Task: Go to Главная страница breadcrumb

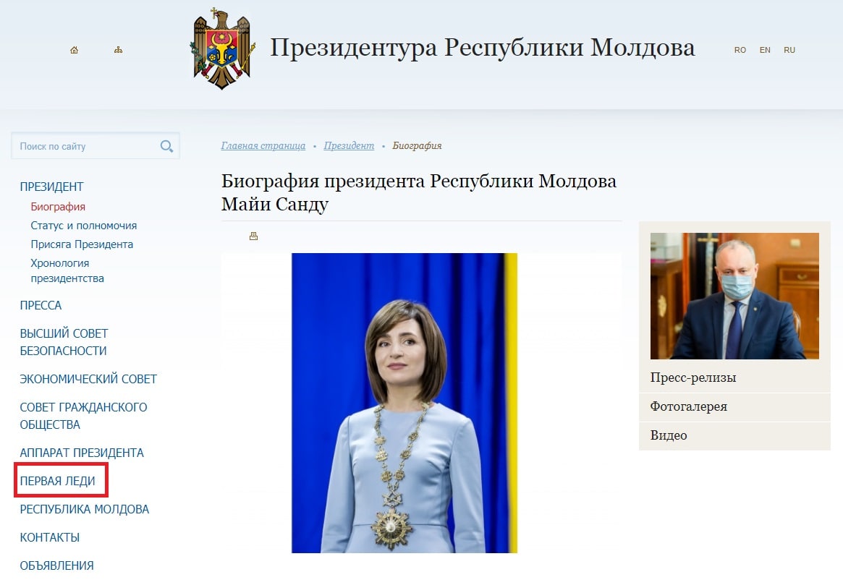Action: [263, 145]
